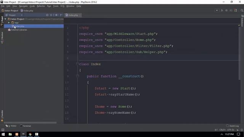Screen dimensions: 244x137
Task: Toggle the Project tool window strip
Action: [x=2, y=21]
